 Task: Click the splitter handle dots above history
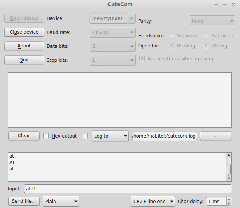tap(120, 147)
